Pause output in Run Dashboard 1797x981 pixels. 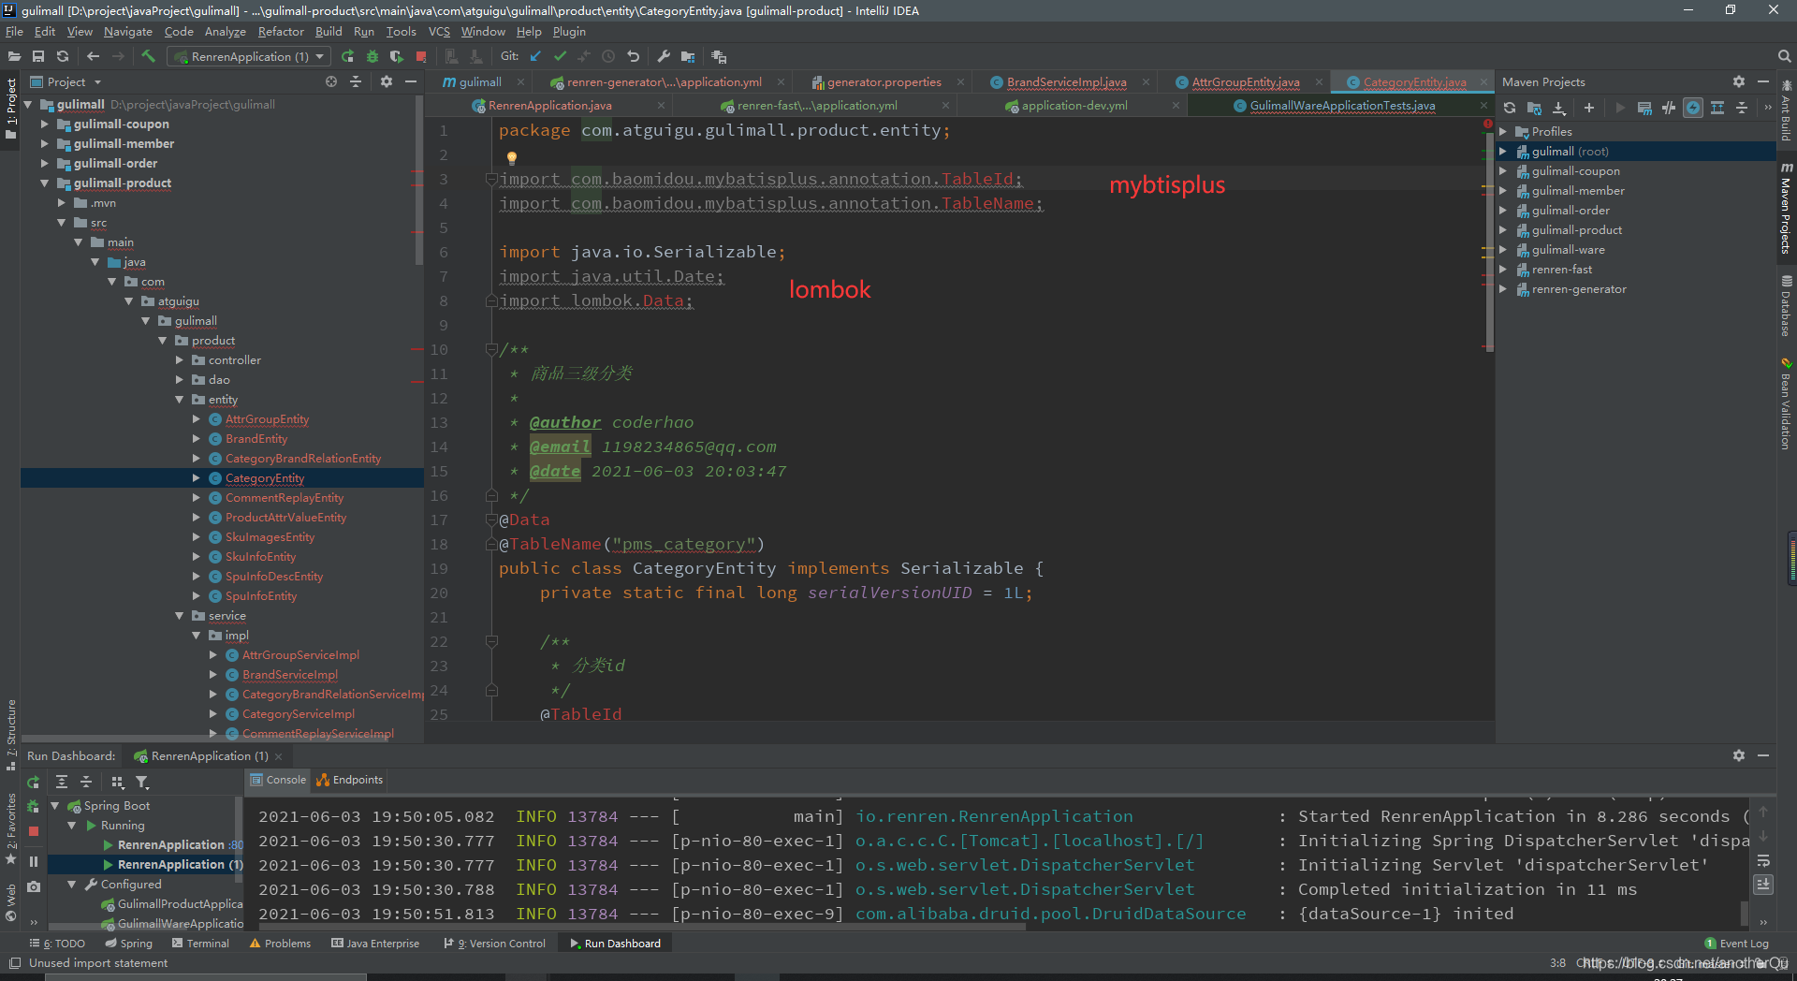click(x=34, y=861)
